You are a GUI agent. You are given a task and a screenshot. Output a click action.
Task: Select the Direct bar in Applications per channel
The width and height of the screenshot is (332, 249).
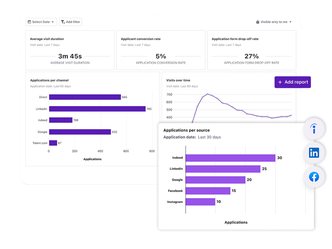point(85,97)
